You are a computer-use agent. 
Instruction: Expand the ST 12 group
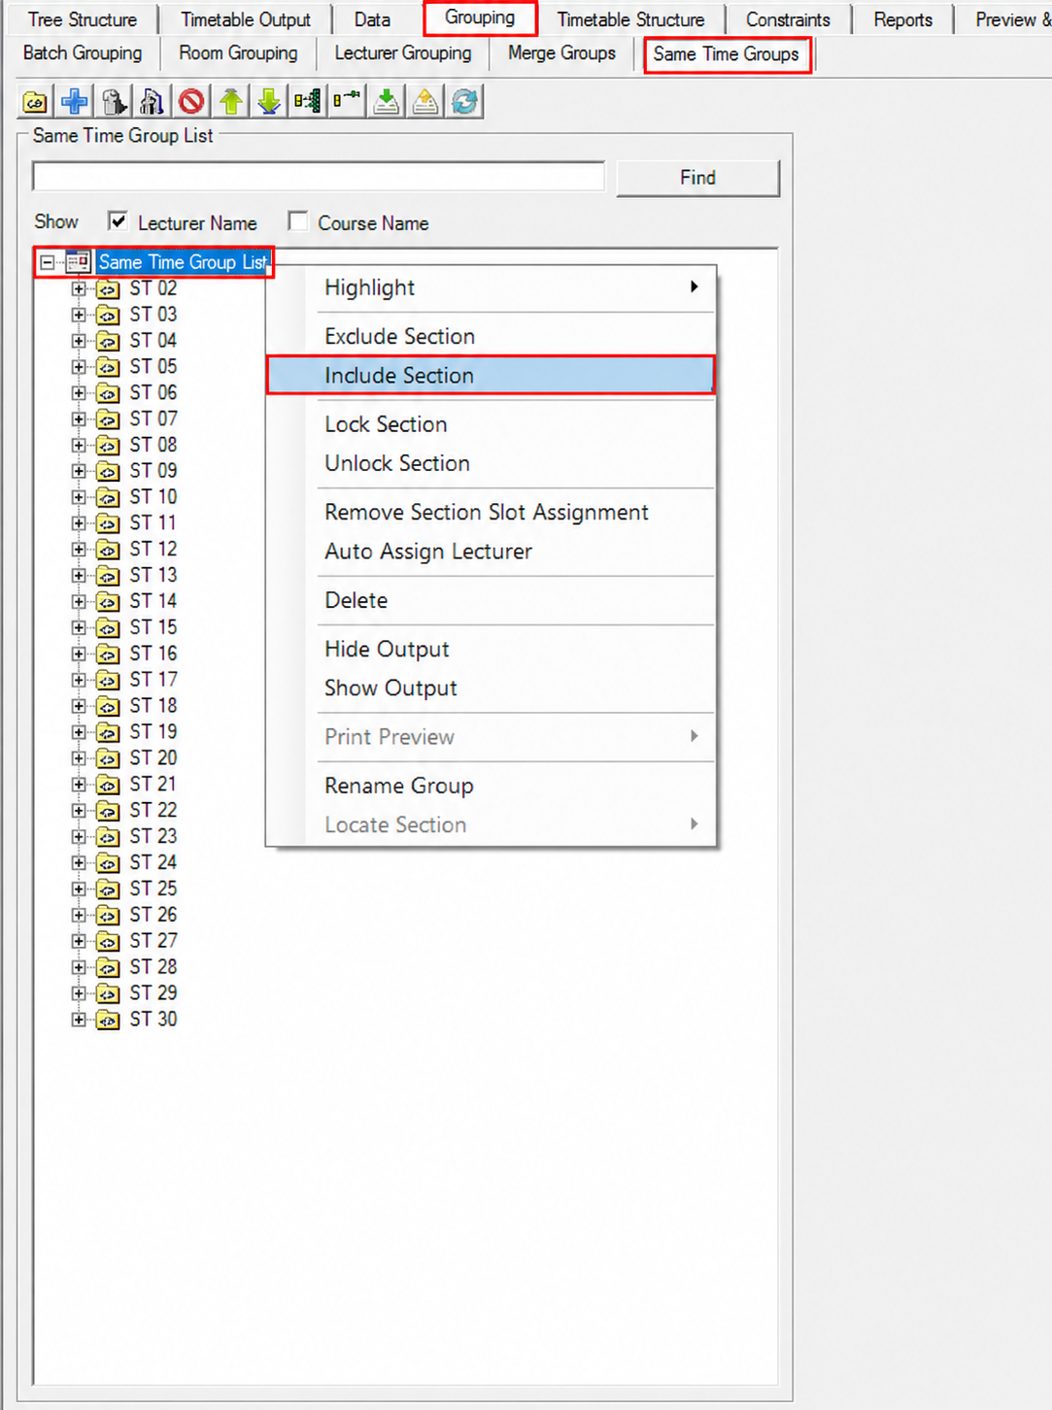[79, 550]
